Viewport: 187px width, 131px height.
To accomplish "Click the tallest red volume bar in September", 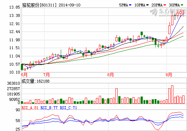I will click(172, 94).
